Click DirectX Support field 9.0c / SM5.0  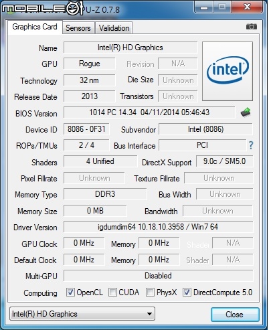coord(225,161)
